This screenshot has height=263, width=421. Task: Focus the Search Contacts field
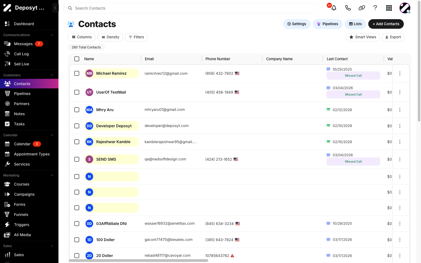click(x=190, y=8)
